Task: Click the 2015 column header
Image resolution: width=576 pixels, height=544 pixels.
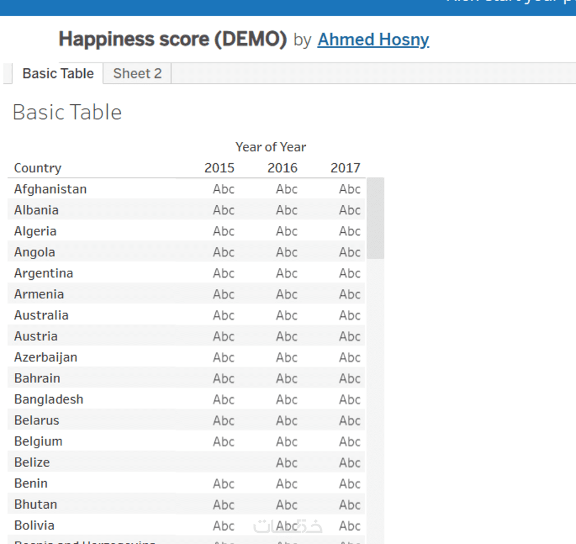Action: 219,168
